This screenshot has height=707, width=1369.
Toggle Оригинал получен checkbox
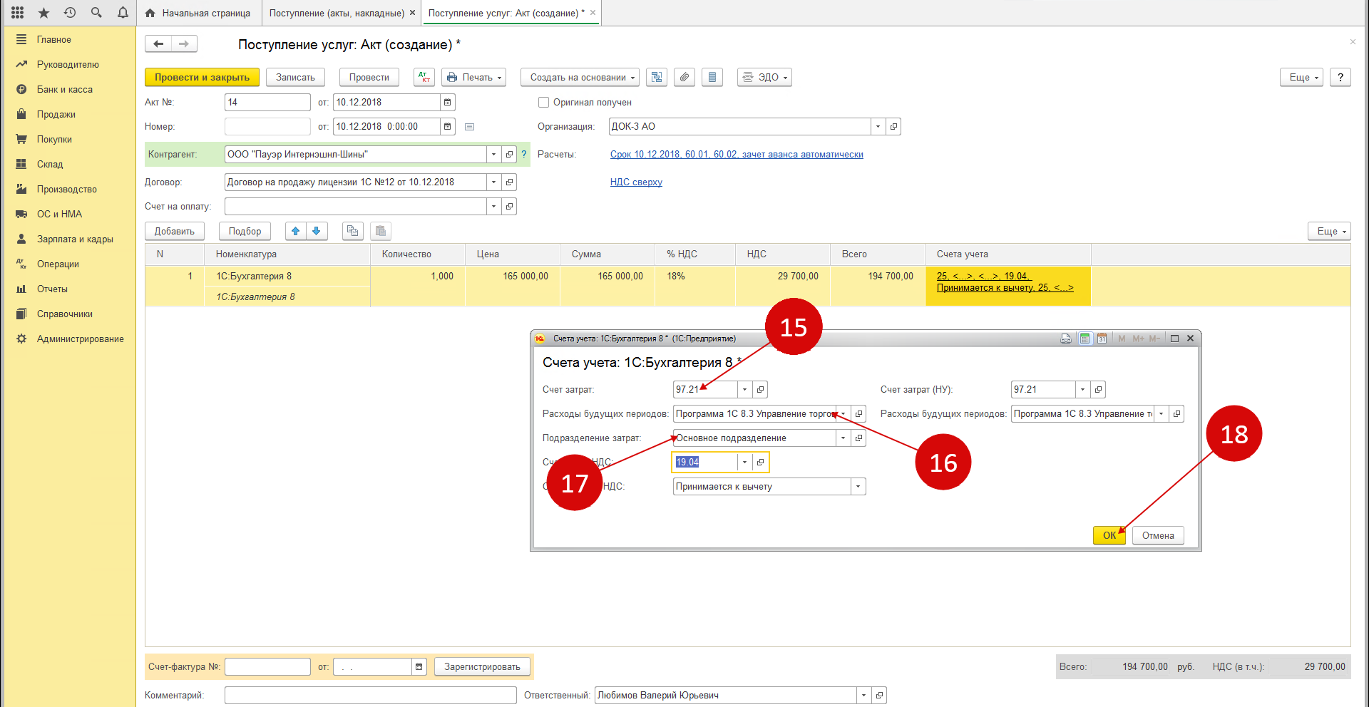543,103
